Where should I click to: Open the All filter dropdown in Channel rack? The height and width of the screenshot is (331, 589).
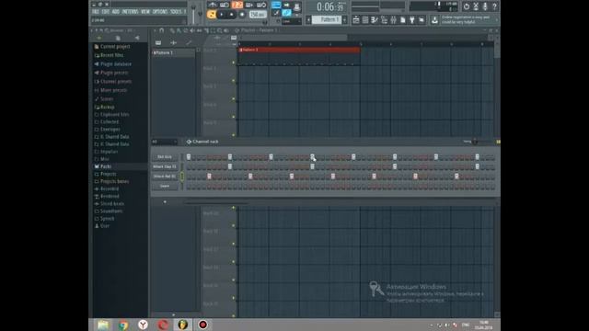pyautogui.click(x=165, y=142)
